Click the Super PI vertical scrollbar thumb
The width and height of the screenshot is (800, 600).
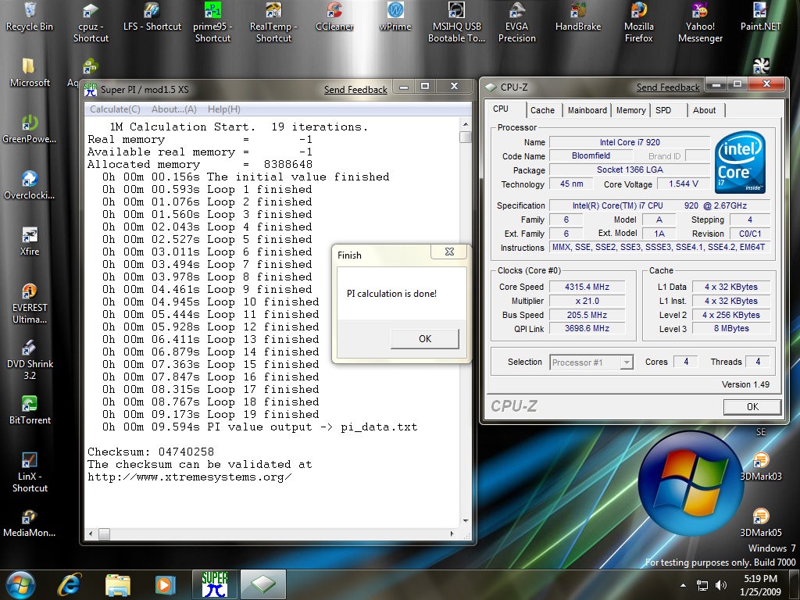click(465, 137)
